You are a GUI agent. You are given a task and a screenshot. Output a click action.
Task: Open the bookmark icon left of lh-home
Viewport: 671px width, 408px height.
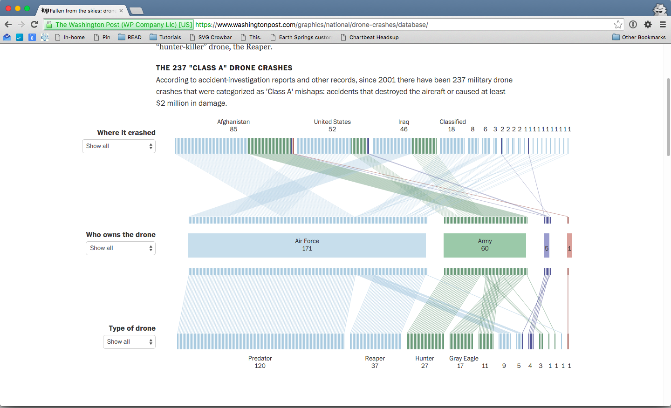point(45,37)
